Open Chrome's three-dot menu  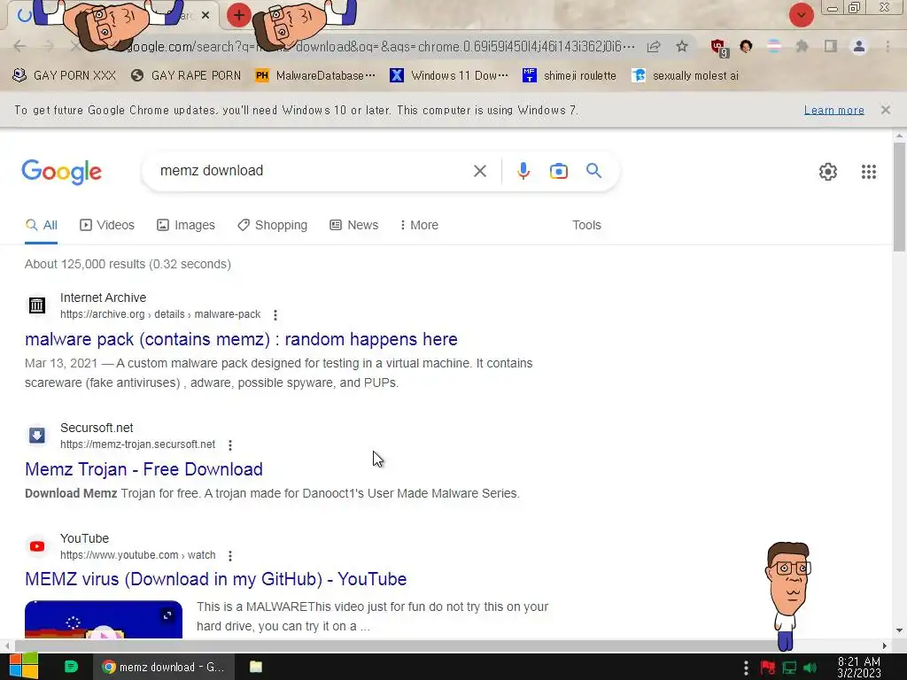click(888, 46)
